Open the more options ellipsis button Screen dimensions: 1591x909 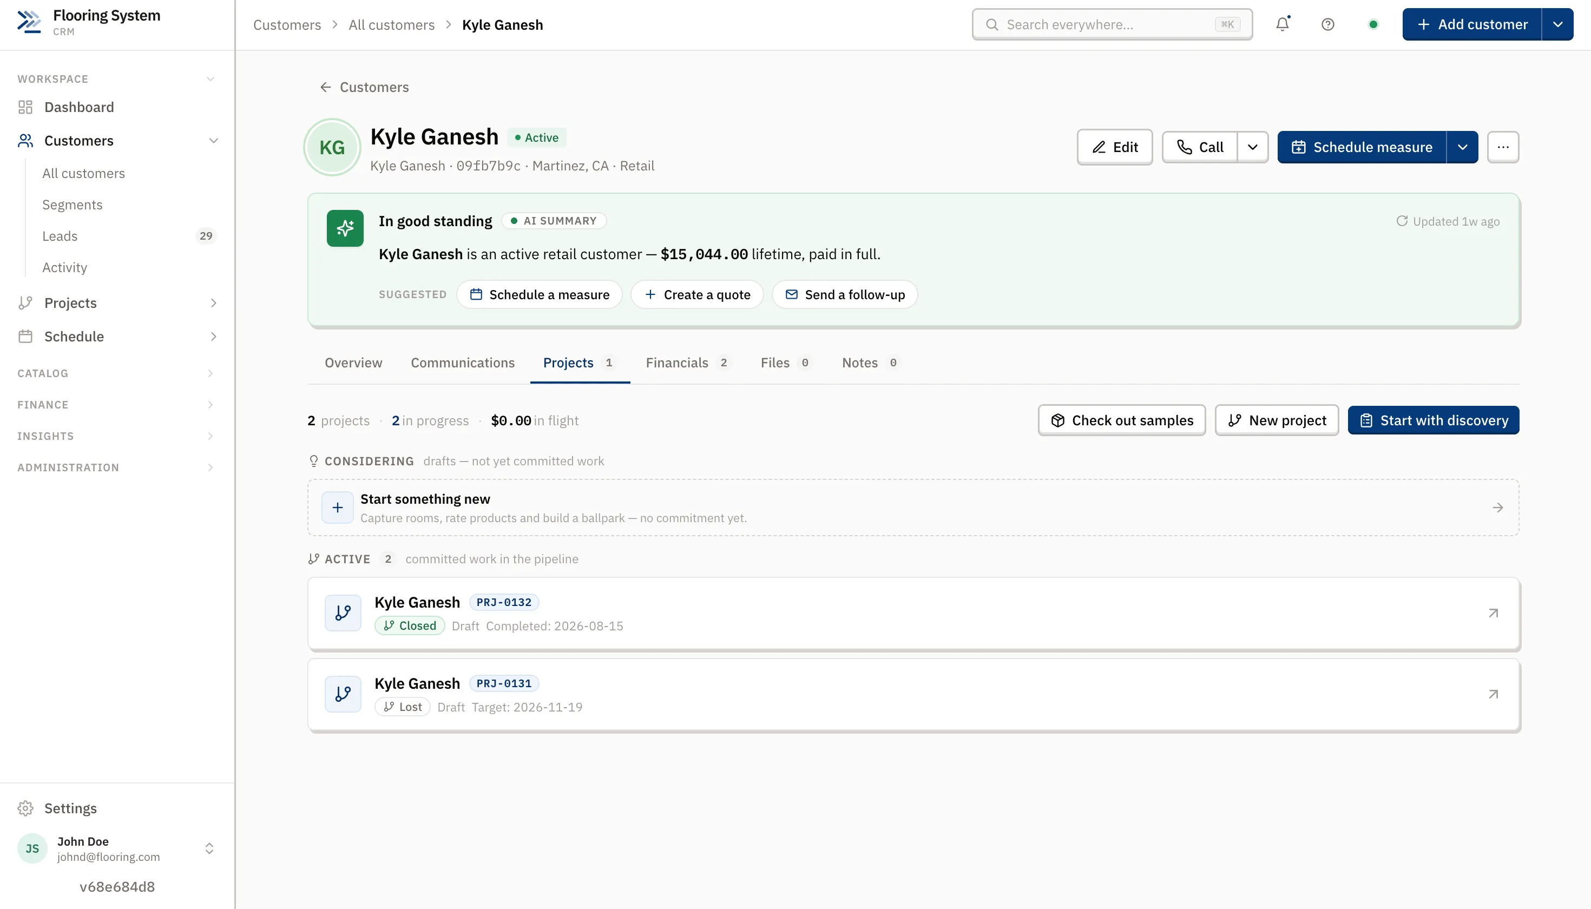point(1503,147)
